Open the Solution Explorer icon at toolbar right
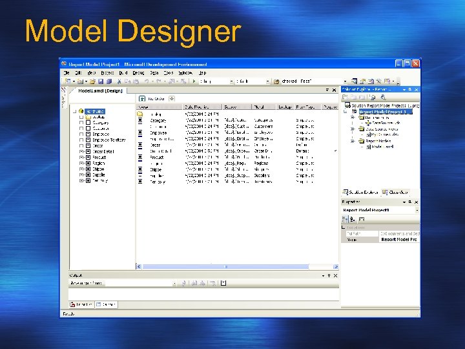Image resolution: width=465 pixels, height=349 pixels. tap(354, 81)
